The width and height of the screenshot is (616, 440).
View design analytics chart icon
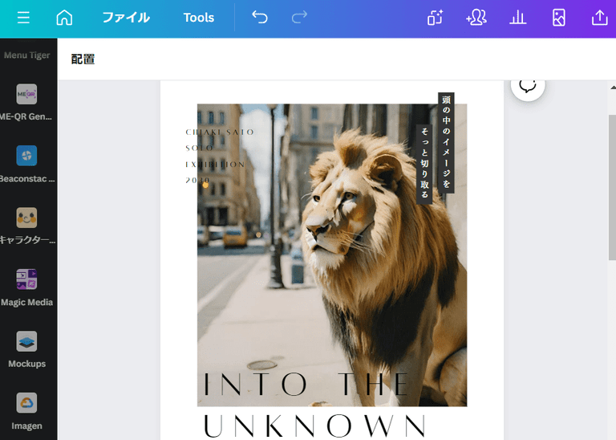coord(518,18)
